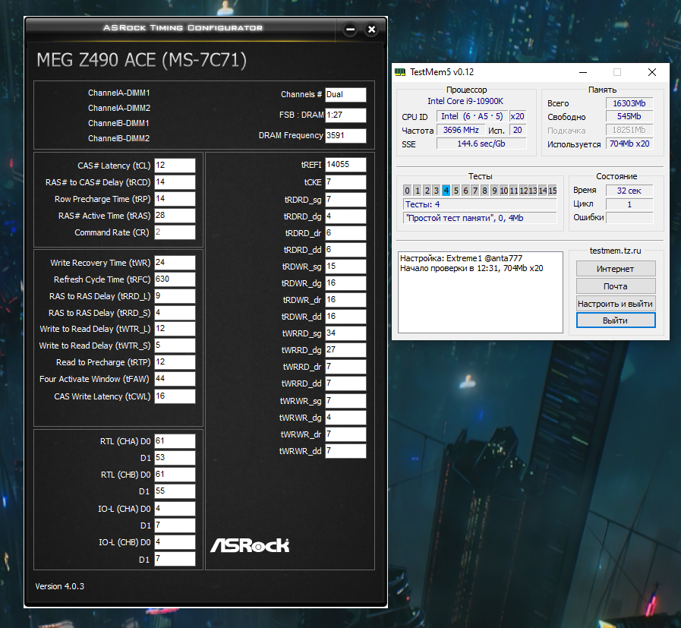
Task: Click test indicator 0 in Тесты row
Action: click(408, 191)
